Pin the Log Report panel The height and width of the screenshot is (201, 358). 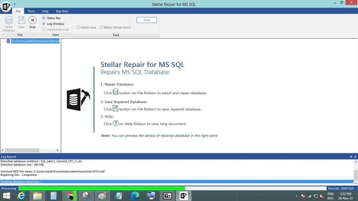click(351, 157)
